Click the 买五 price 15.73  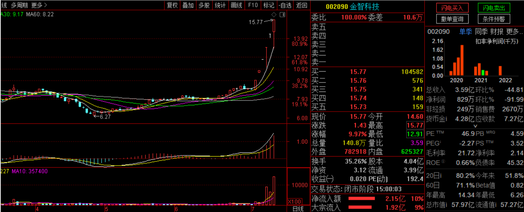(x=358, y=107)
